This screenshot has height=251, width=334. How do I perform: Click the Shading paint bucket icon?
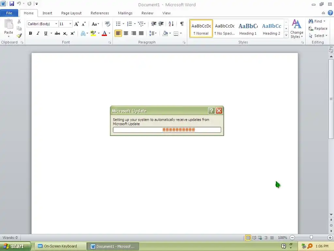(165, 33)
